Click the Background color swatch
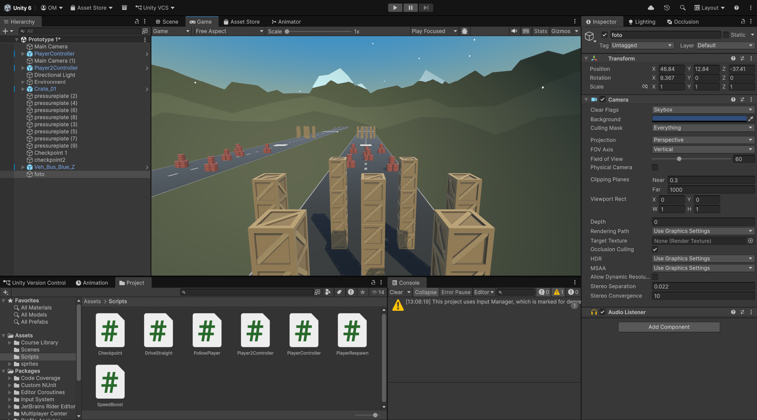Screen dimensions: 757x420 pyautogui.click(x=699, y=119)
